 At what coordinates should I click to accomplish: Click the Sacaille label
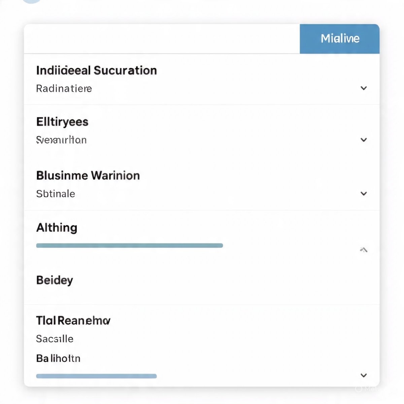pos(55,339)
